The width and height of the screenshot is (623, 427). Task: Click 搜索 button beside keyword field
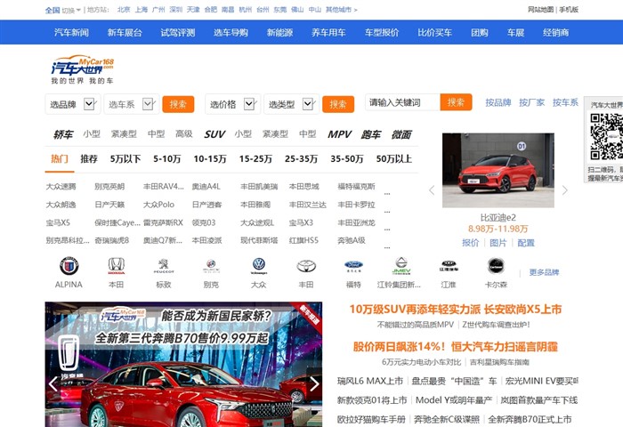pyautogui.click(x=456, y=102)
